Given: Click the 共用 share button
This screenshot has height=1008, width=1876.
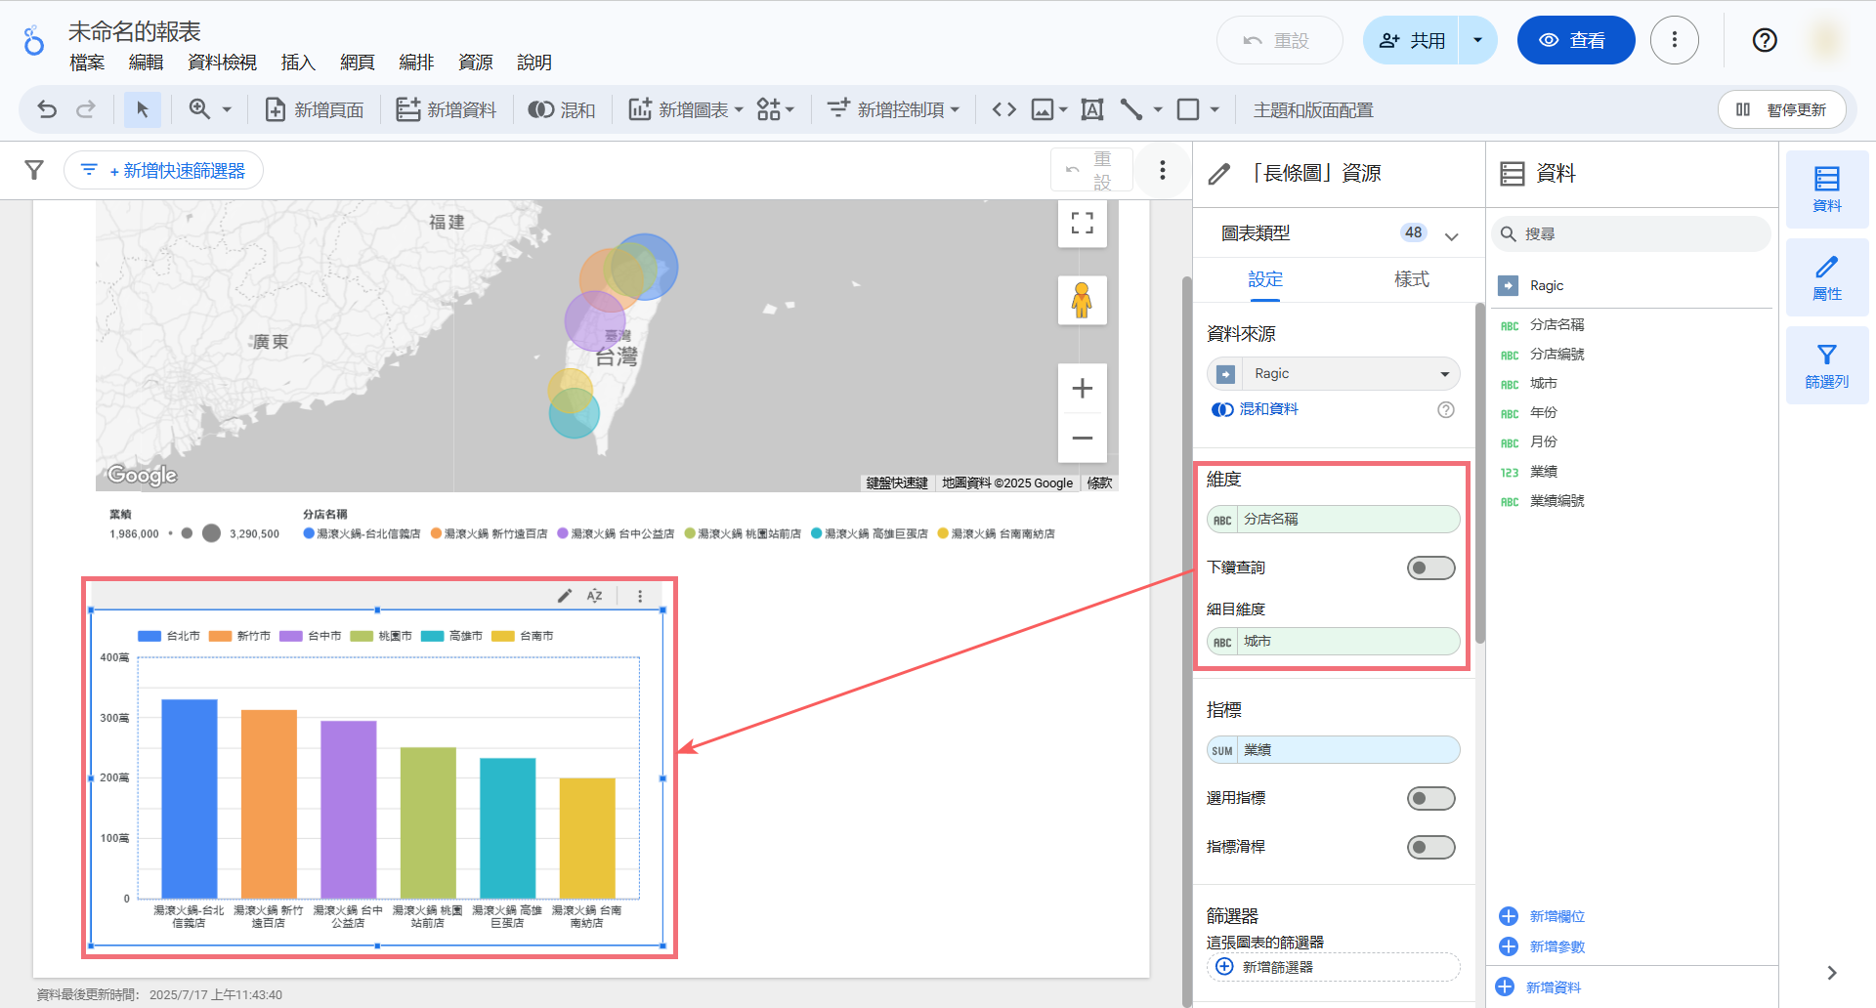Looking at the screenshot, I should pos(1411,40).
